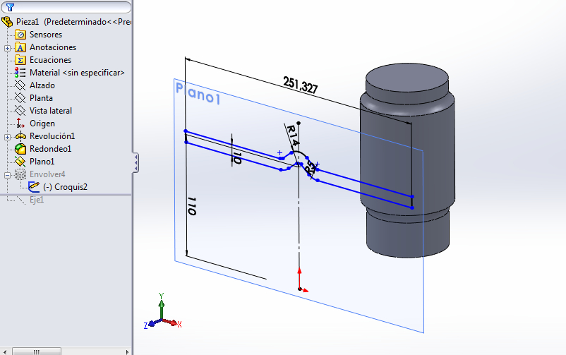Screen dimensions: 566x355
Task: Click the feature tree filter funnel icon
Action: [x=10, y=7]
